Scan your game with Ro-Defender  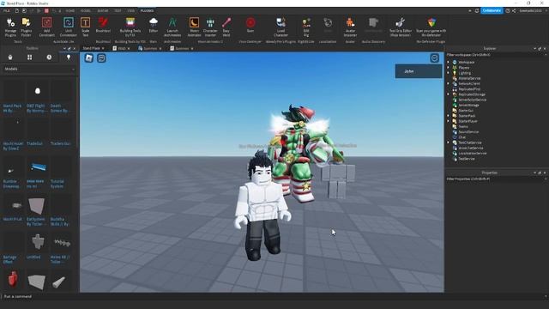point(431,27)
